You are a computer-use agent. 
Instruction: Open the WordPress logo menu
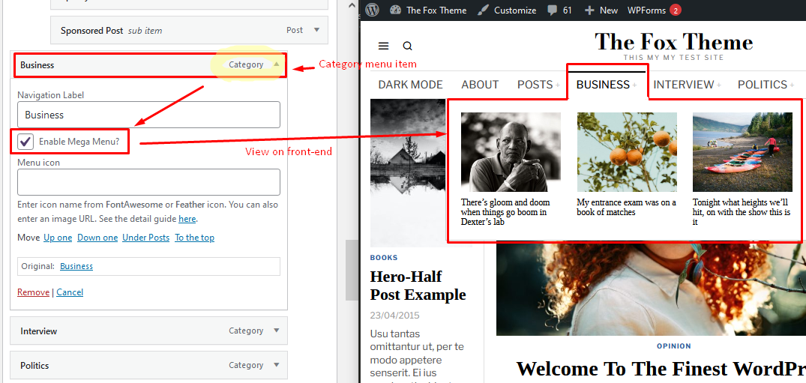(373, 10)
